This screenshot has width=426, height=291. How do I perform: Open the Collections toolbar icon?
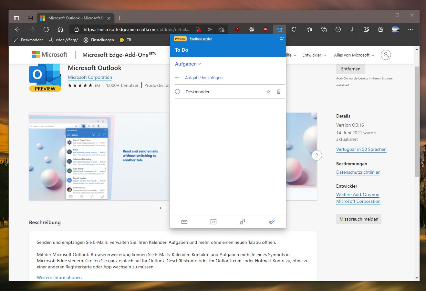324,29
